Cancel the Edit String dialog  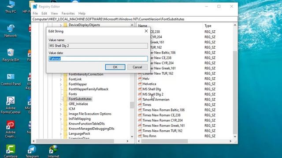coord(137,67)
